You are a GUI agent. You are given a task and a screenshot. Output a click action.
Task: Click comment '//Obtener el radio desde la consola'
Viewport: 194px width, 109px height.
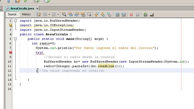tap(79, 57)
